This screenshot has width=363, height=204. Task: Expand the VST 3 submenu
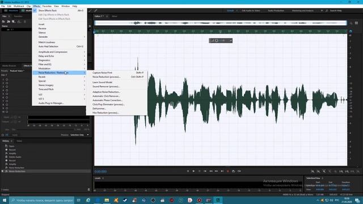coord(60,99)
